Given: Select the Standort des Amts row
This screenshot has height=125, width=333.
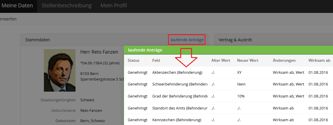Looking at the screenshot, I should point(229,108).
